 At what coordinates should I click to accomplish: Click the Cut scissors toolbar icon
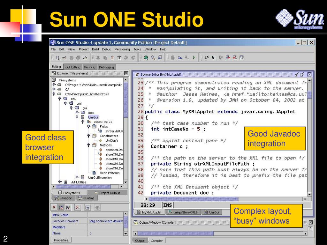pos(98,58)
